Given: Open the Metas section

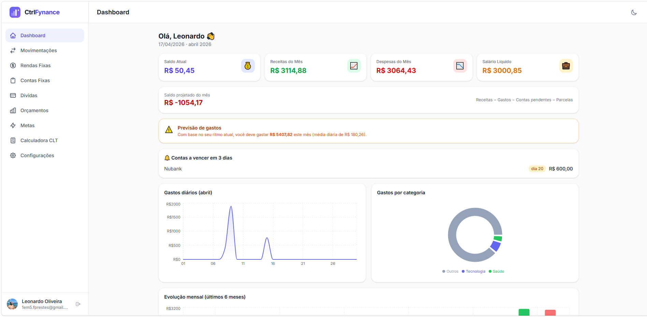Looking at the screenshot, I should tap(28, 125).
